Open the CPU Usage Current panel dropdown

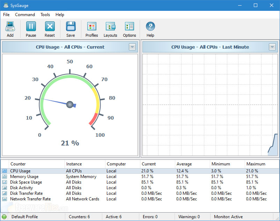click(132, 47)
